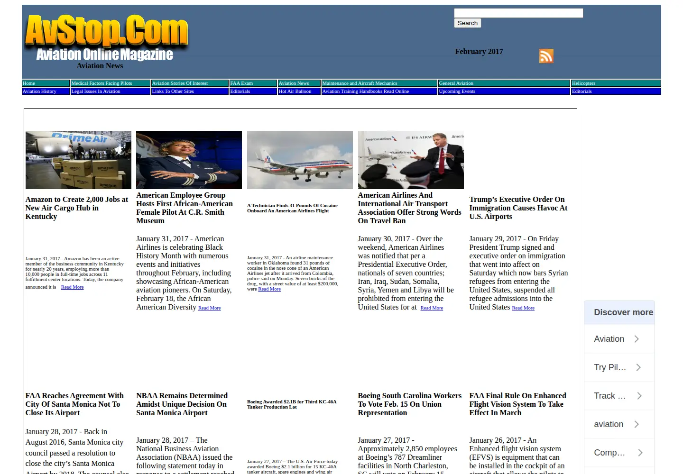The image size is (683, 474).
Task: Go to General Aviation section
Action: [456, 83]
